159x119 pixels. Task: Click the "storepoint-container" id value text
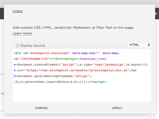[49, 53]
